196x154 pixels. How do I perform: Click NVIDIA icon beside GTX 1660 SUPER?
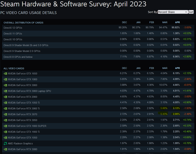point(5,126)
